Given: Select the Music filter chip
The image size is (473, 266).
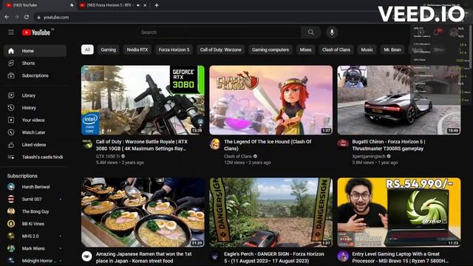Looking at the screenshot, I should tap(367, 50).
